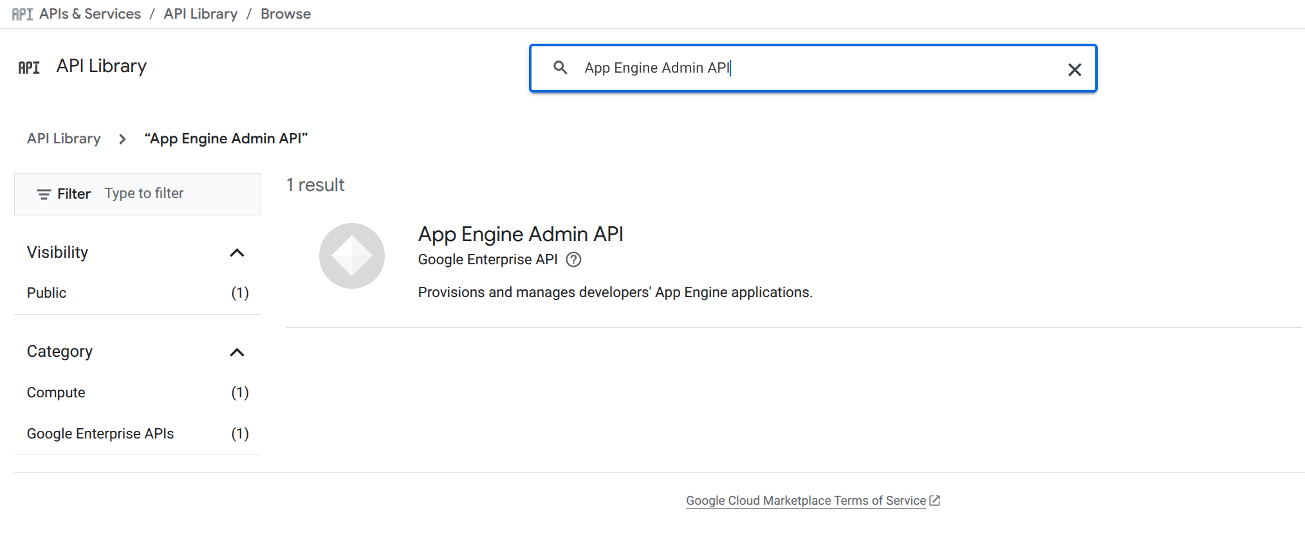Click the 1 result count text
The height and width of the screenshot is (533, 1305).
(x=315, y=185)
